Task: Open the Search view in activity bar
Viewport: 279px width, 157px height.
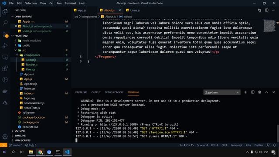Action: point(5,23)
